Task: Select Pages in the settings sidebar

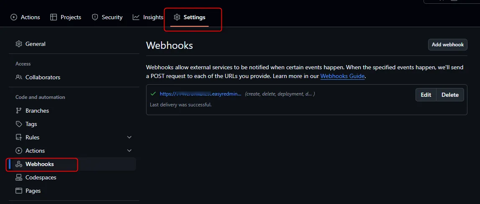Action: pos(33,191)
